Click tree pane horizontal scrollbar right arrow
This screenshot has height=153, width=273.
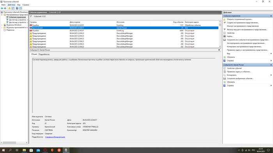coord(27,143)
